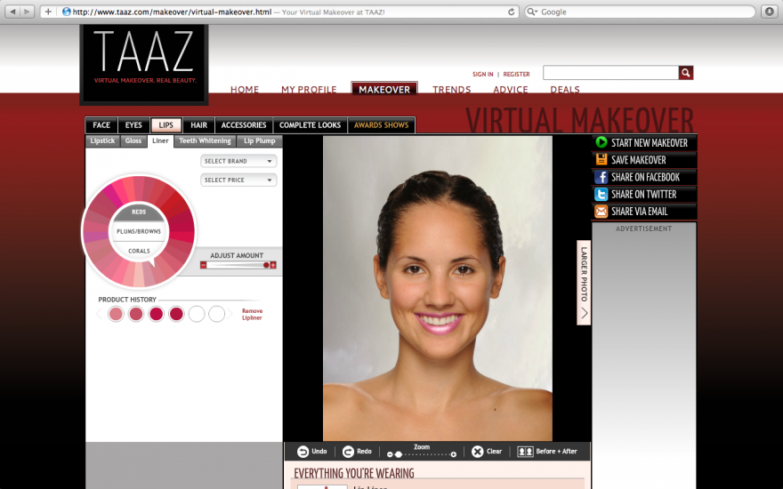Click the browser Google search field
The image size is (783, 489).
click(640, 12)
